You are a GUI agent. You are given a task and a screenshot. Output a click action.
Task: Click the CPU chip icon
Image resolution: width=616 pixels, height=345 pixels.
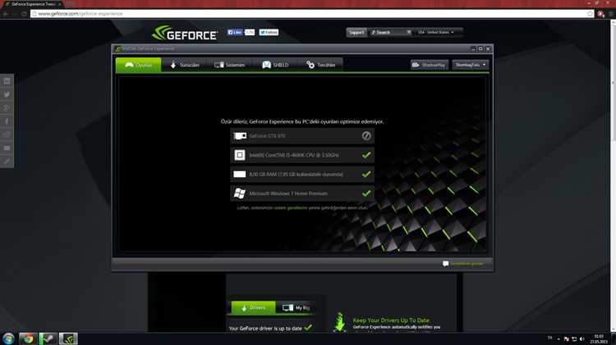point(240,155)
